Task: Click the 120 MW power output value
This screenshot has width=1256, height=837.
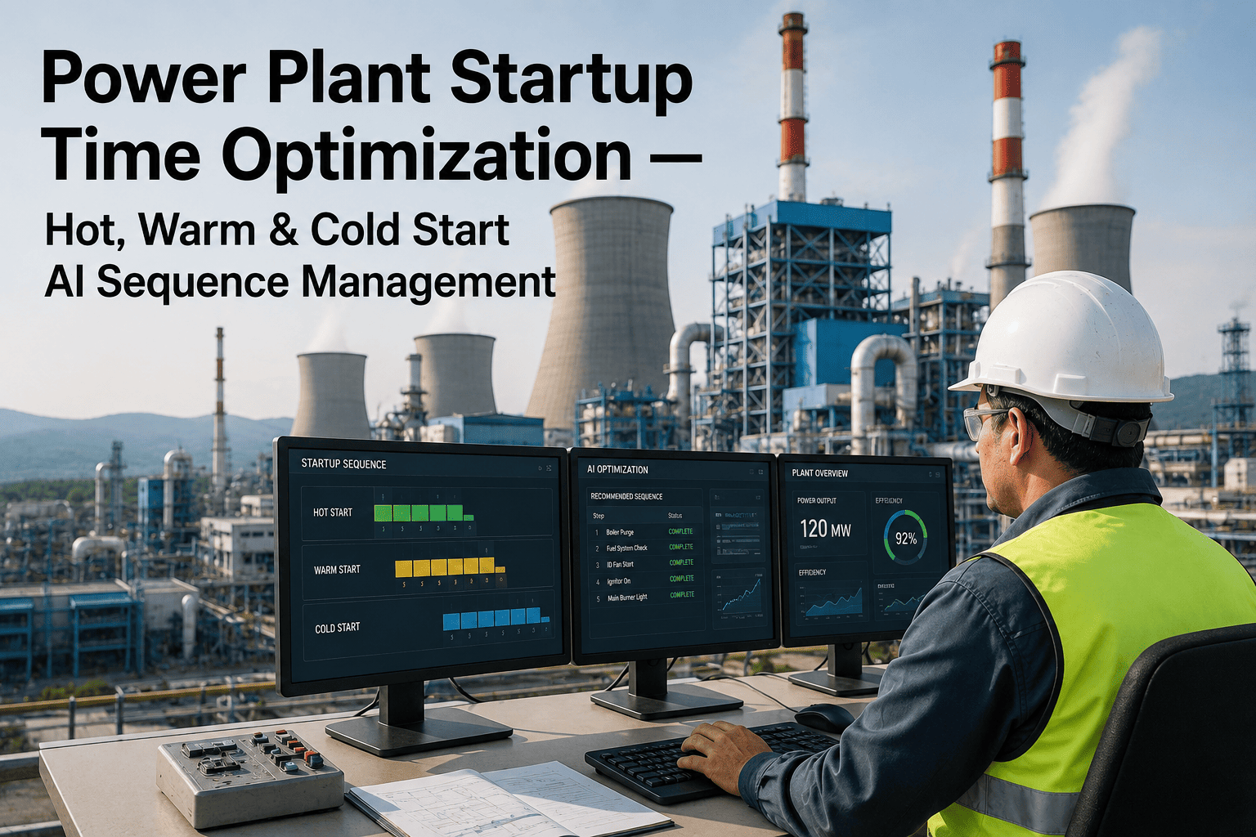Action: [826, 529]
